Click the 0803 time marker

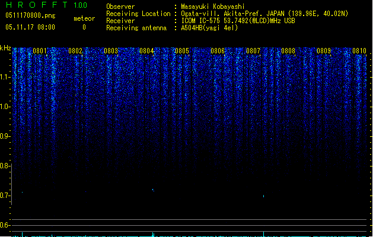point(111,51)
